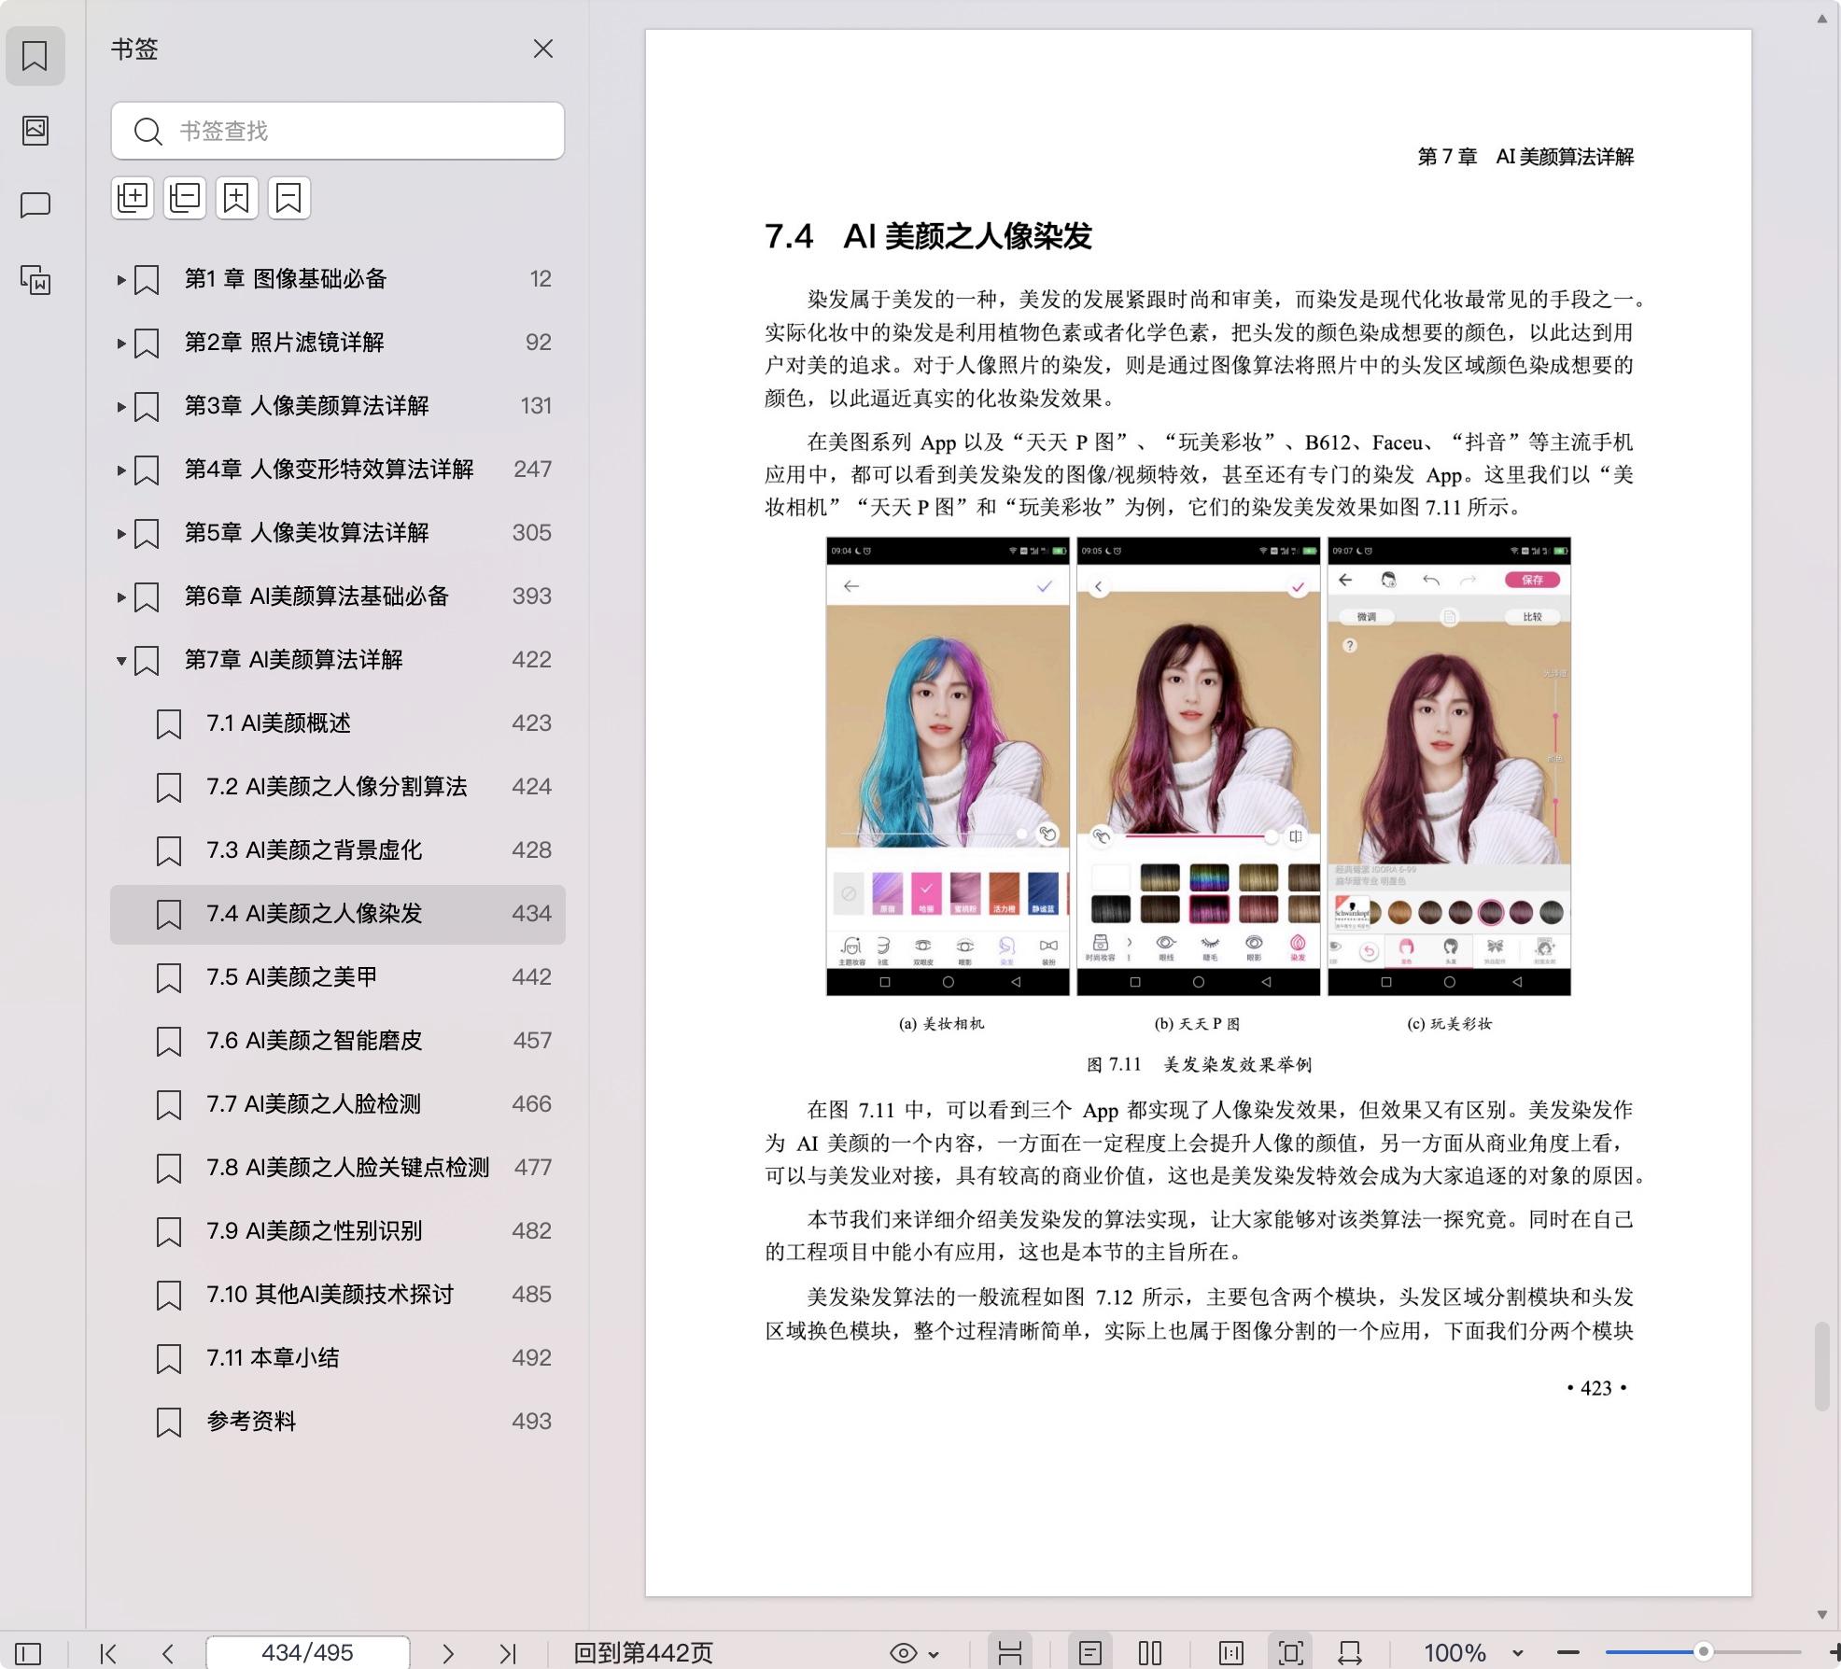Image resolution: width=1841 pixels, height=1669 pixels.
Task: Open bookmark 7.5 AI美颜之美甲
Action: click(338, 977)
